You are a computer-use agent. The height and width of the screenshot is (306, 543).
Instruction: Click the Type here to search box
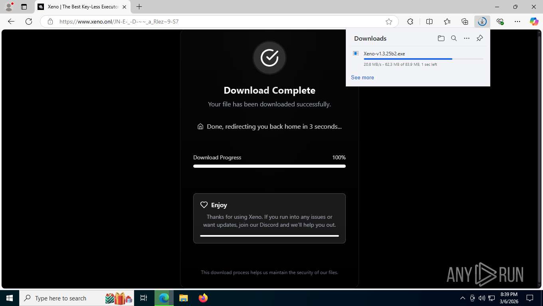(x=77, y=298)
